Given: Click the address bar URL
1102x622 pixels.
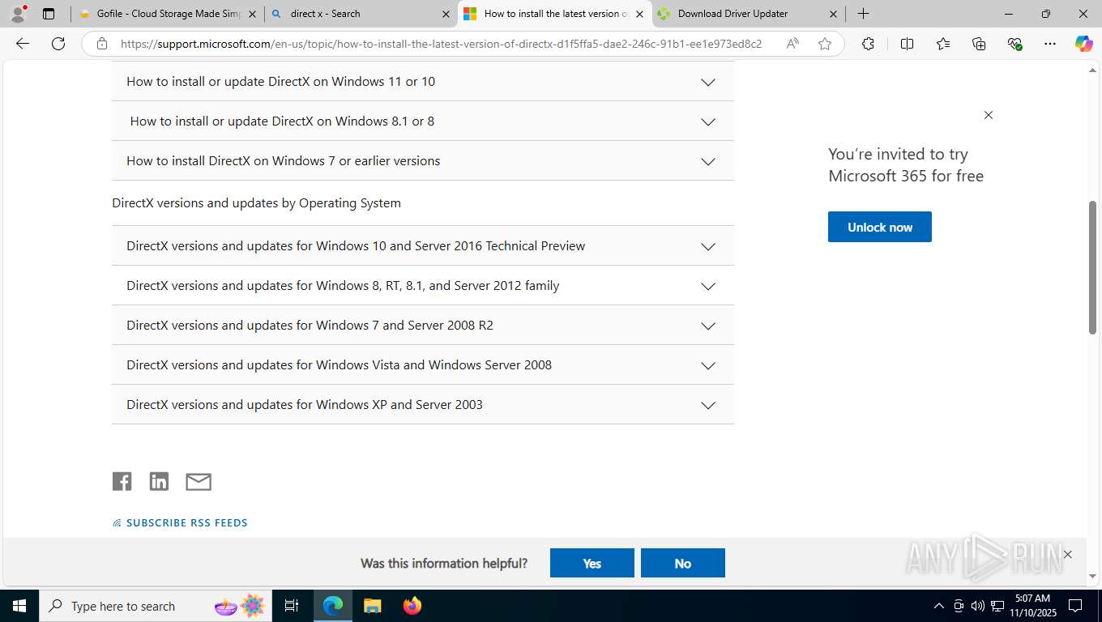Looking at the screenshot, I should [x=441, y=44].
